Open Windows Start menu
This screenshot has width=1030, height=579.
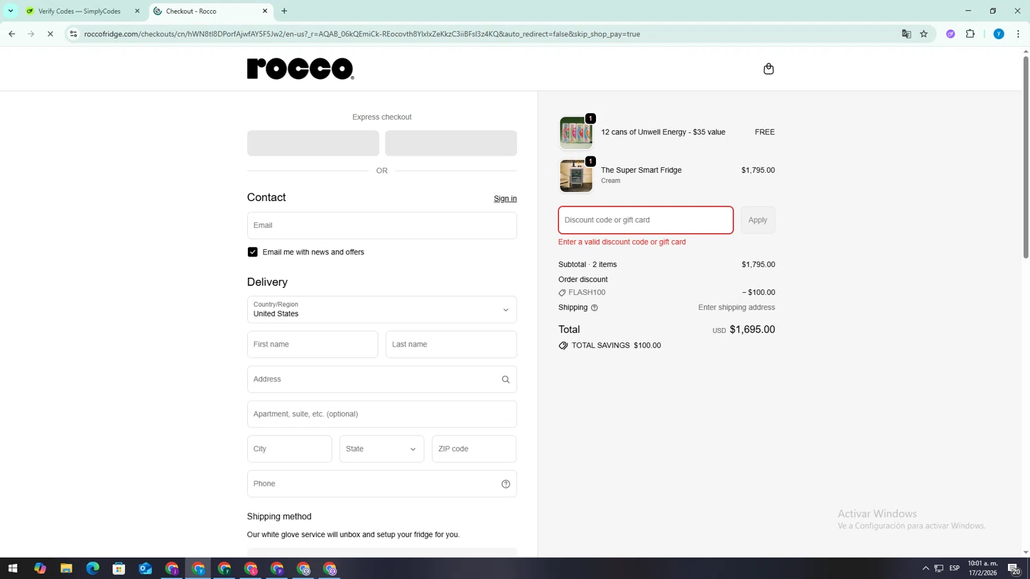tap(12, 569)
